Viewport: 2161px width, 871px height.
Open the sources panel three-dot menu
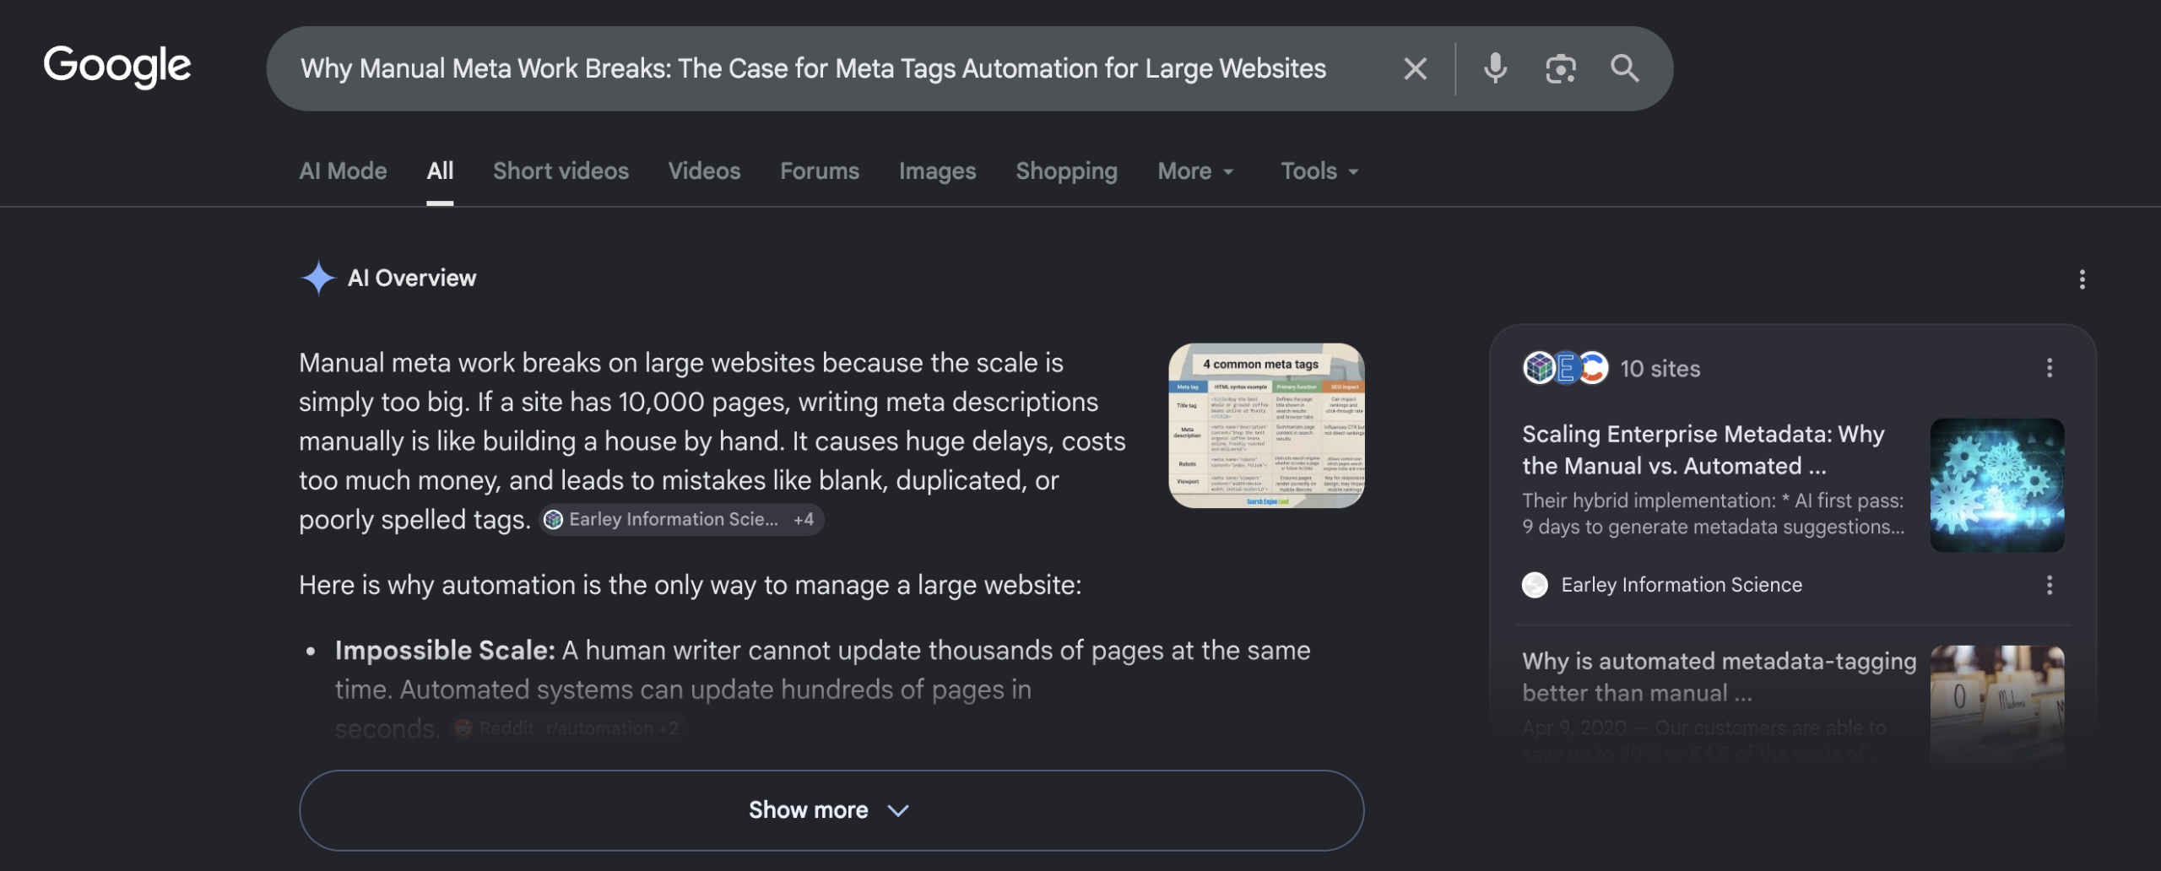pos(2049,368)
